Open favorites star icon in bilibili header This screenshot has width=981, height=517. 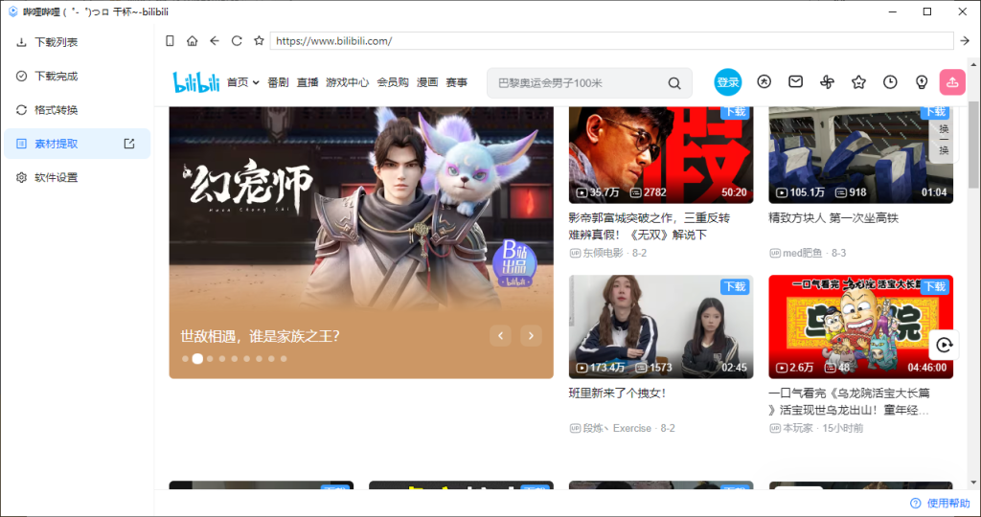click(x=858, y=82)
